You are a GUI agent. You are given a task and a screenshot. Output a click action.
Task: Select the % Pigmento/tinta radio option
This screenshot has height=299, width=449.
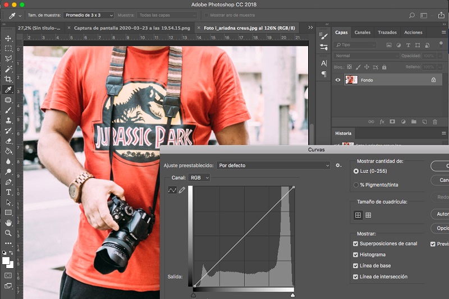pyautogui.click(x=356, y=185)
